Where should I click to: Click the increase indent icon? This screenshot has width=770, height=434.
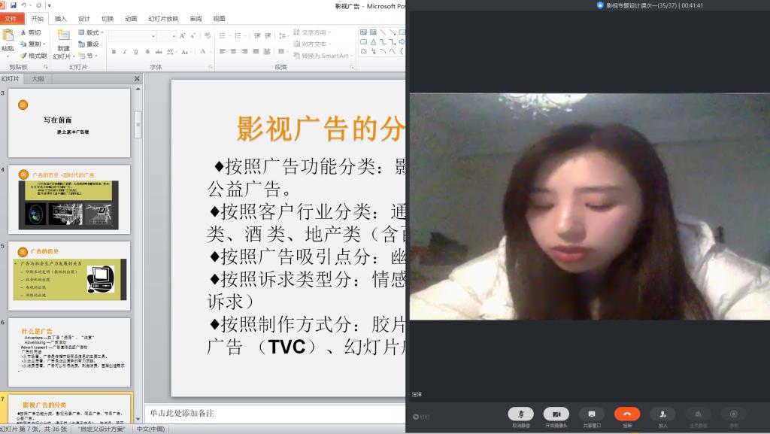[268, 36]
